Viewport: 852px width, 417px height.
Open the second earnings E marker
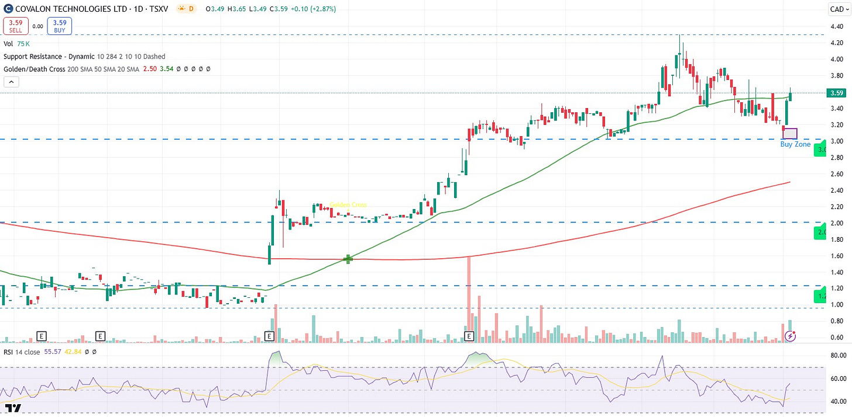[100, 336]
